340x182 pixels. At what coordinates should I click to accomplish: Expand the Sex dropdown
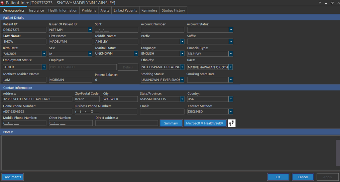[x=90, y=54]
